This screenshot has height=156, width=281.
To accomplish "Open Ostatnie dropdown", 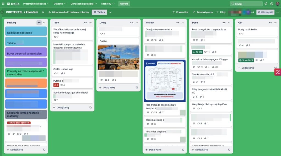I will point(60,4).
